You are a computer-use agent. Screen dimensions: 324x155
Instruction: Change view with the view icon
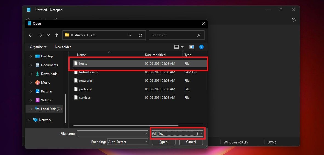(177, 47)
